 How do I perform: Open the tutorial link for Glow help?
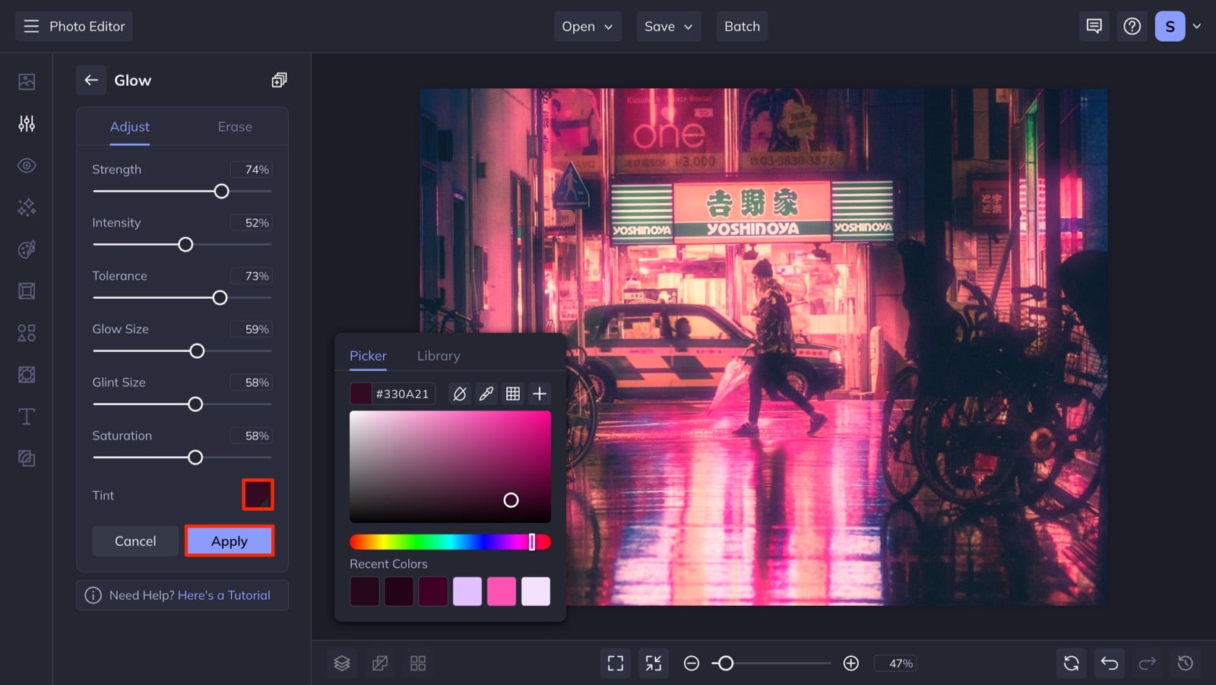[224, 595]
